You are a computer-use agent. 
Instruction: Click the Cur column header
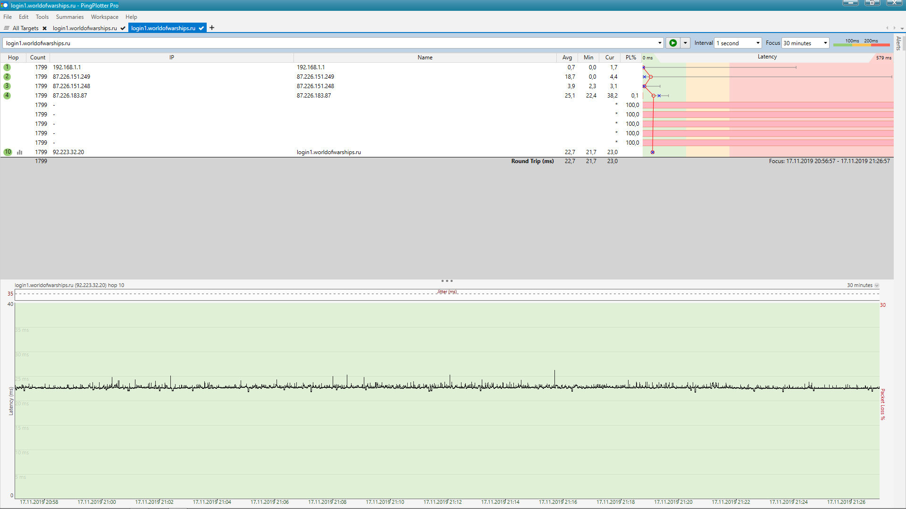[x=610, y=57]
